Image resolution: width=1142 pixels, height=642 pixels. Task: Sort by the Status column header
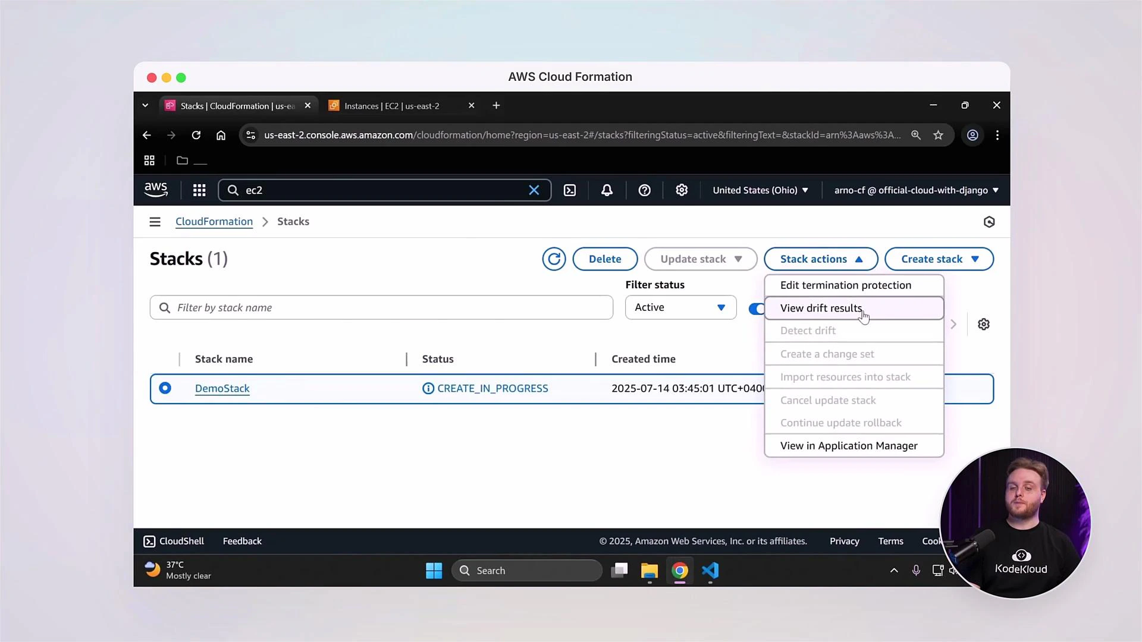click(438, 359)
